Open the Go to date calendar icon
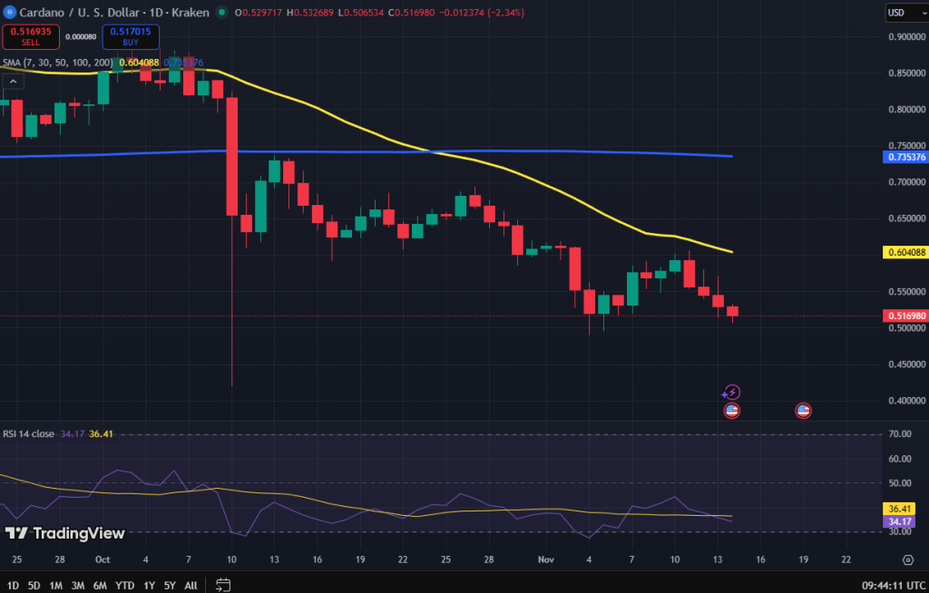Screen dimensions: 929x593 [223, 587]
